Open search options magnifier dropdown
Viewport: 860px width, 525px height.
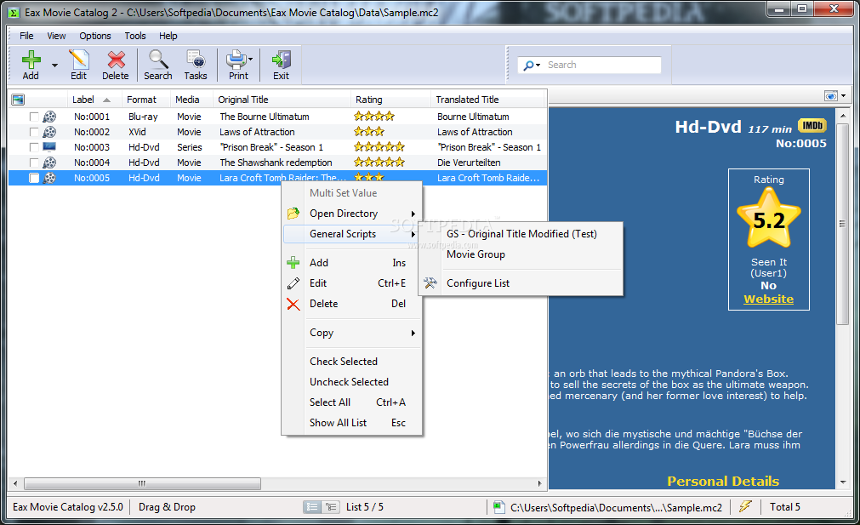532,66
